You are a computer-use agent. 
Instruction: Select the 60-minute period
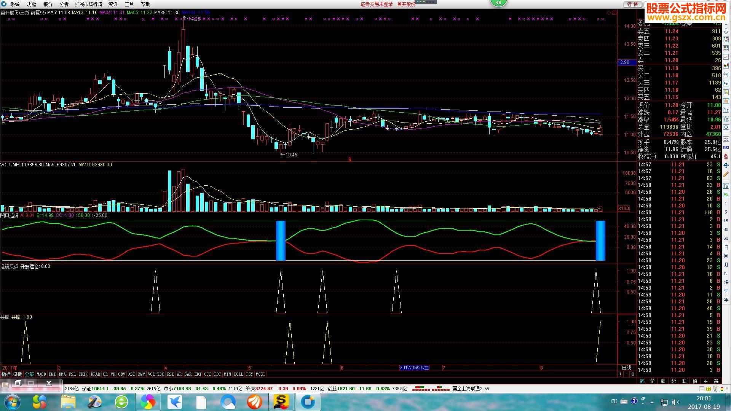click(726, 238)
